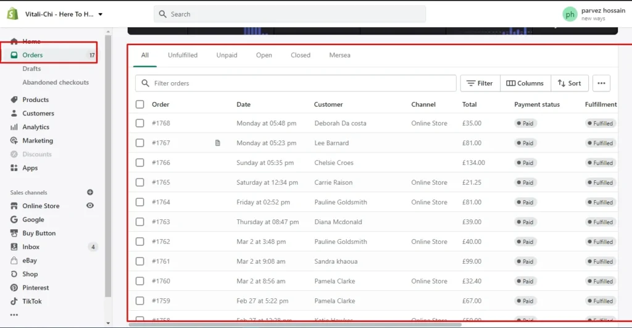This screenshot has height=328, width=632.
Task: Switch to the Unfulfilled tab
Action: (x=183, y=55)
